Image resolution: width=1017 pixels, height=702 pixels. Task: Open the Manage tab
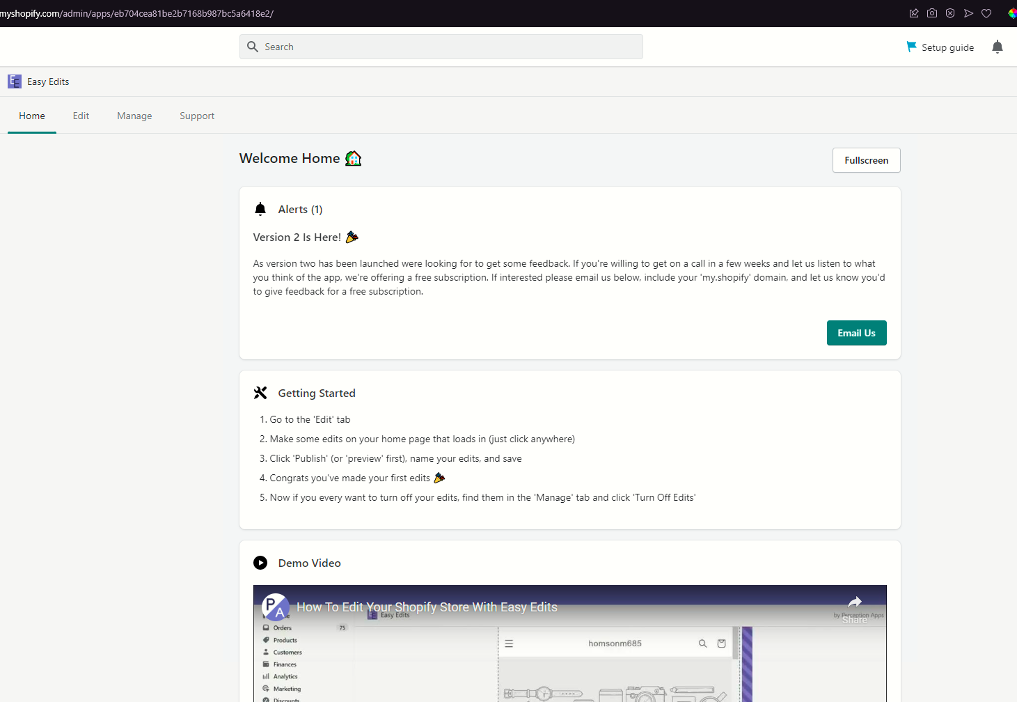point(134,116)
